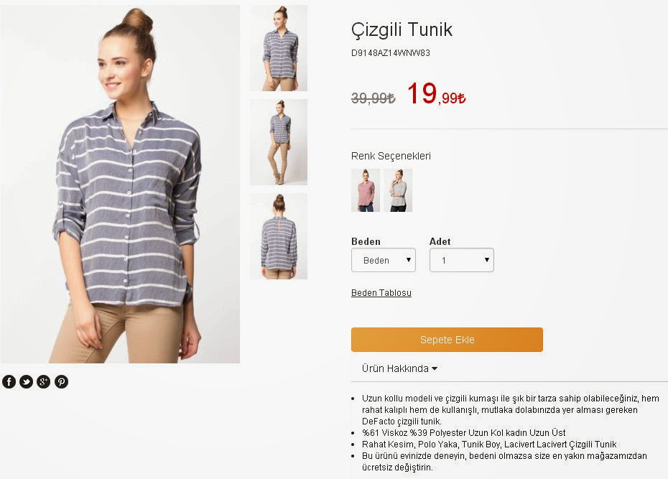This screenshot has height=479, width=668.
Task: Choose the light gray color variant swatch
Action: [398, 190]
